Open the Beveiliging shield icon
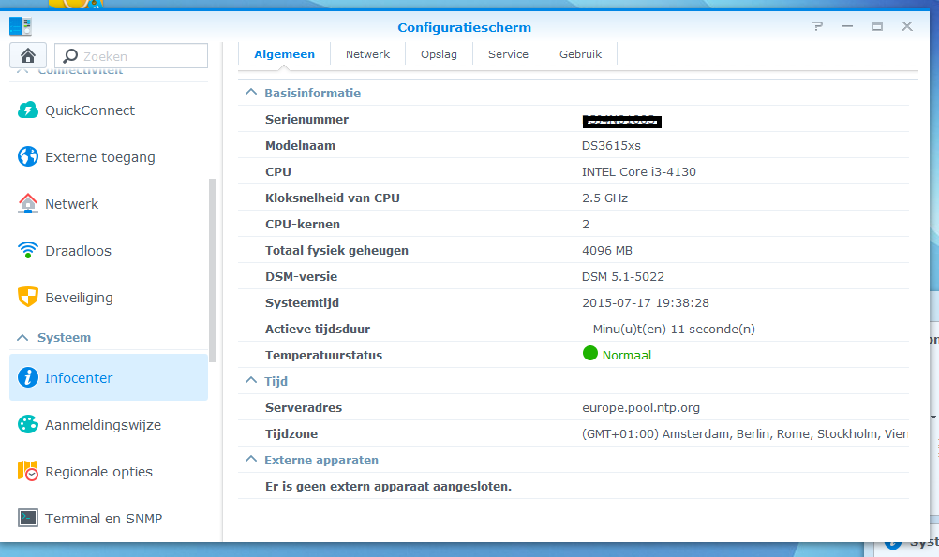 pos(27,297)
